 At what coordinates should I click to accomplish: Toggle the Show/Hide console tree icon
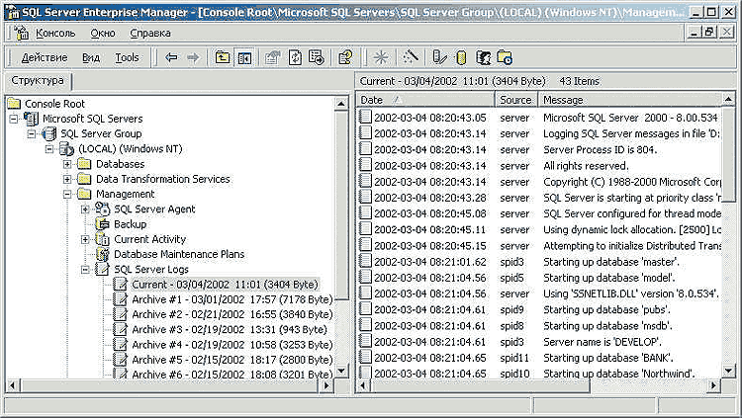tap(244, 58)
